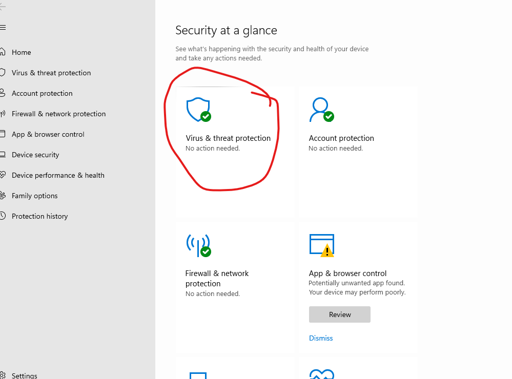
Task: Click the Home icon in sidebar
Action: 3,52
